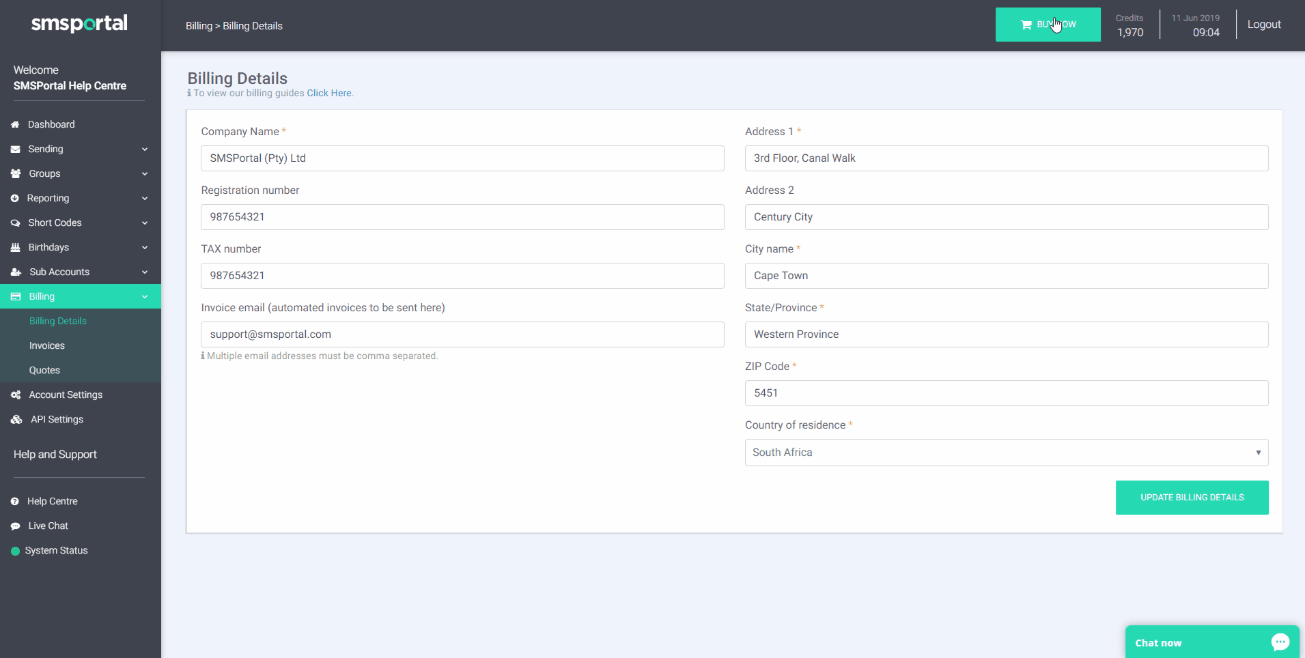Open the Dashboard via the home icon
Image resolution: width=1305 pixels, height=658 pixels.
tap(15, 124)
